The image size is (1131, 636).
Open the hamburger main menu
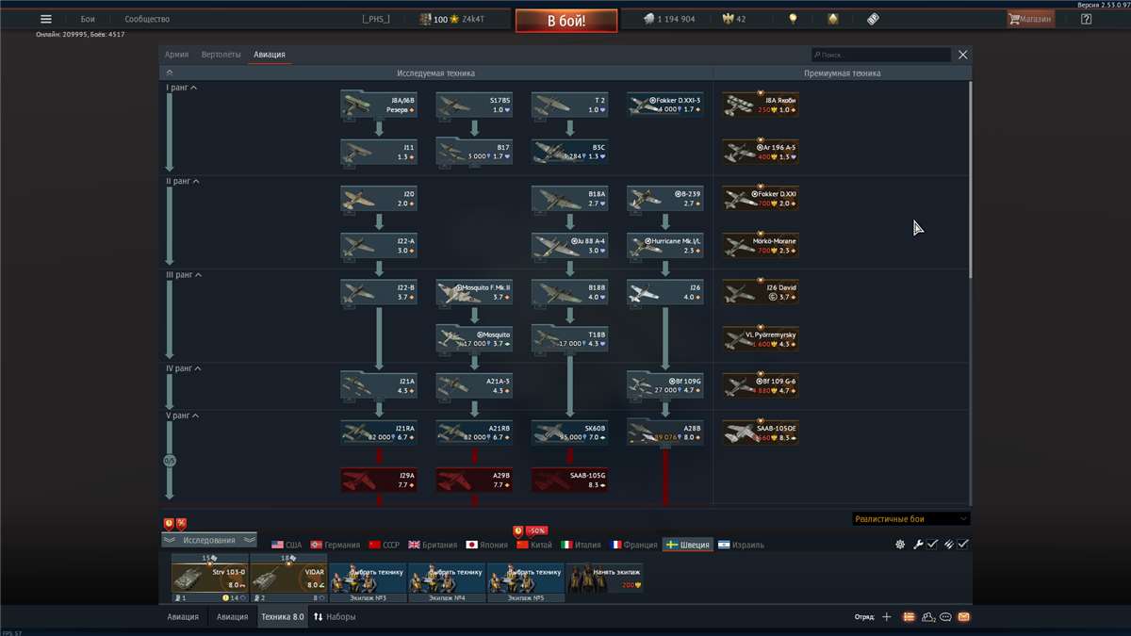coord(46,19)
